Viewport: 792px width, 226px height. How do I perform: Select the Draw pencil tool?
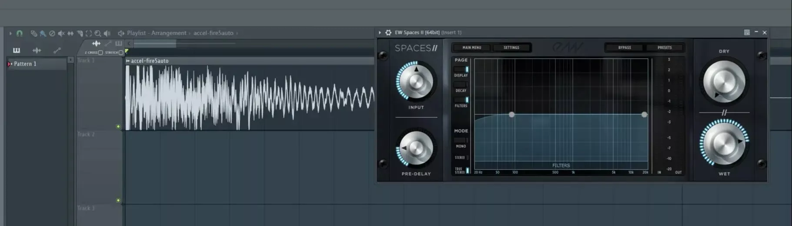click(33, 33)
